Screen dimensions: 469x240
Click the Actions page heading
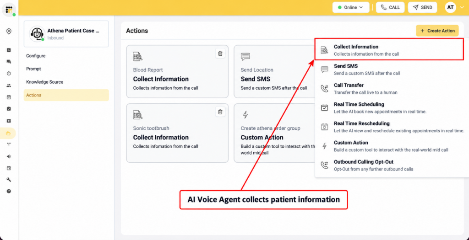pyautogui.click(x=137, y=31)
